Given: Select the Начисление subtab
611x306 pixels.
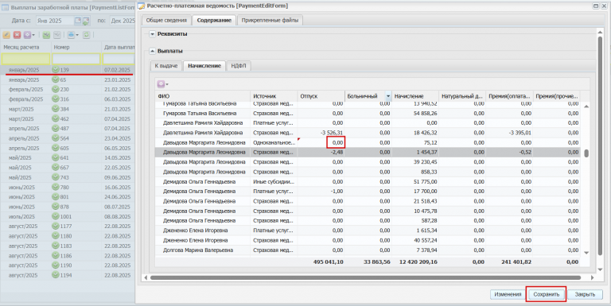Looking at the screenshot, I should point(204,66).
